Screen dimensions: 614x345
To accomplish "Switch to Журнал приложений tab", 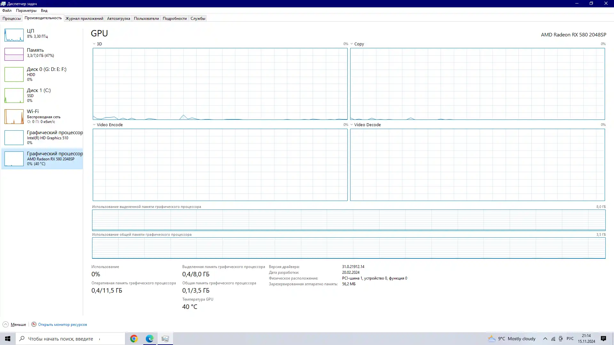I will click(x=84, y=19).
